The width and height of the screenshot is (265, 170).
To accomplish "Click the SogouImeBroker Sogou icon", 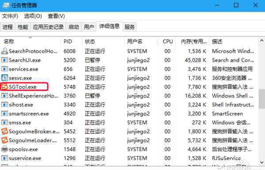I will 4,131.
